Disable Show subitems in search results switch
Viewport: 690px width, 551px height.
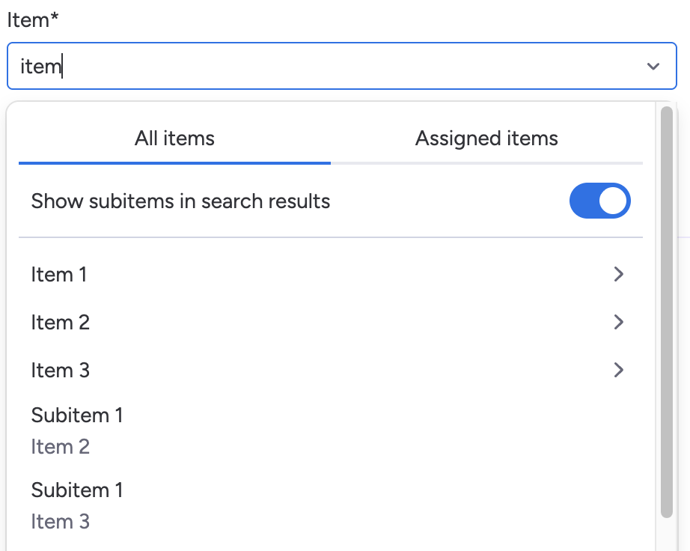(599, 201)
